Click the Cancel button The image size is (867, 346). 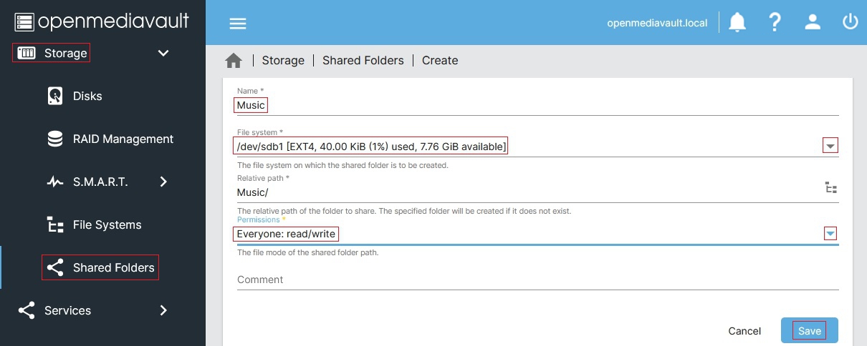point(744,331)
